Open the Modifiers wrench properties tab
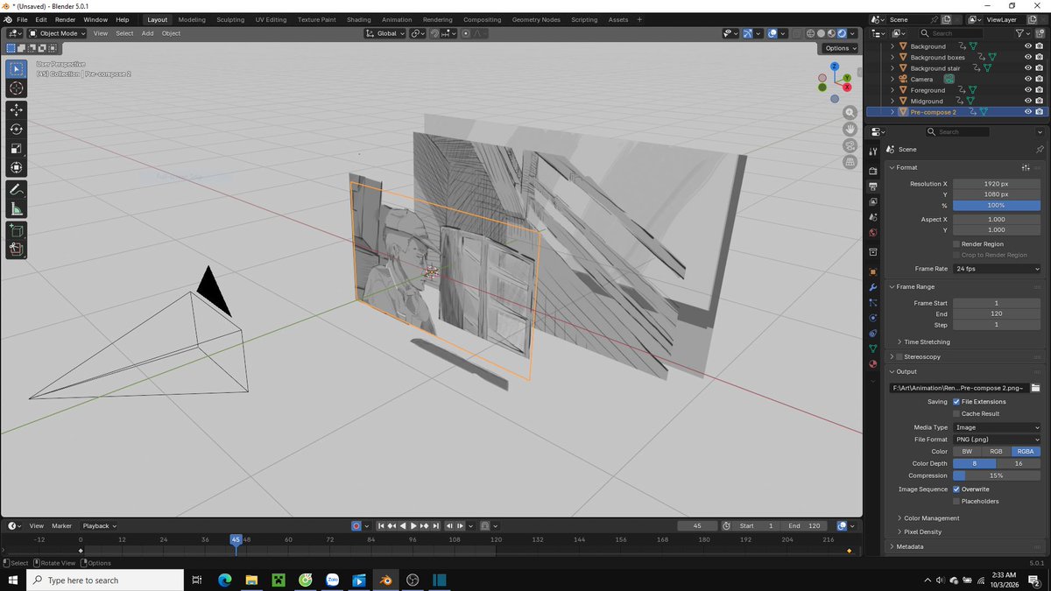This screenshot has width=1051, height=591. [873, 287]
